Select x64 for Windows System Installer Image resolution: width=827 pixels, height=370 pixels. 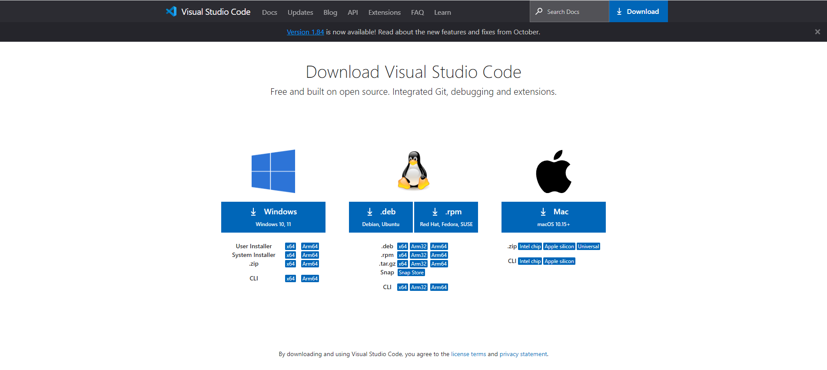291,255
